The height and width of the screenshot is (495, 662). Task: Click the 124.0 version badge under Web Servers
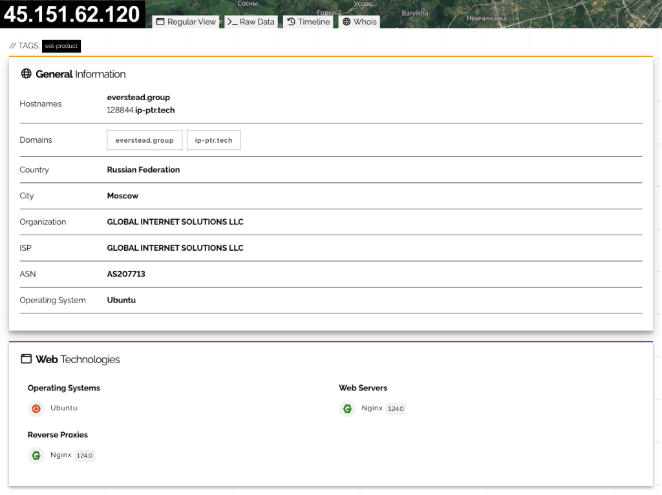[396, 408]
